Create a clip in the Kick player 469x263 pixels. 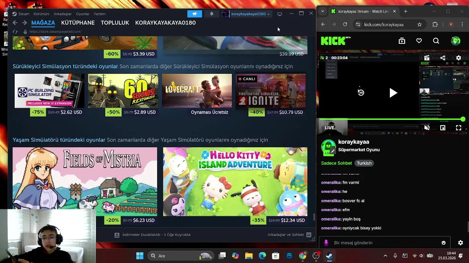[x=427, y=58]
